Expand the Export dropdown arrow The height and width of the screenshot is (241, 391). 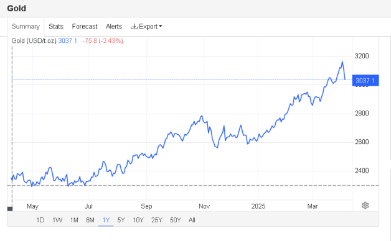[x=161, y=26]
